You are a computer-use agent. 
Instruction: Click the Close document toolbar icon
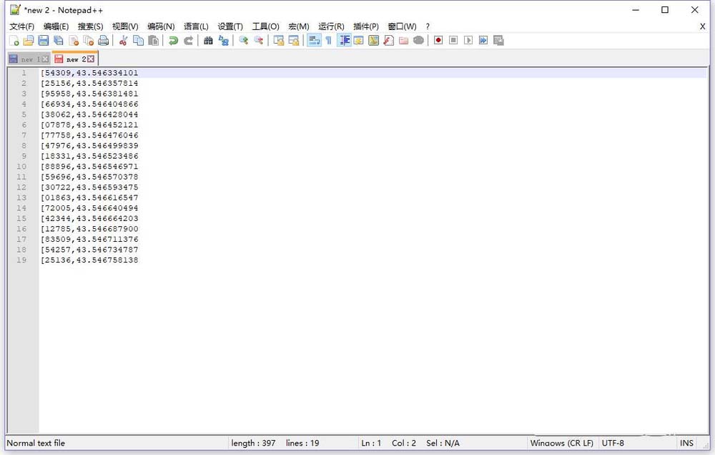click(74, 41)
